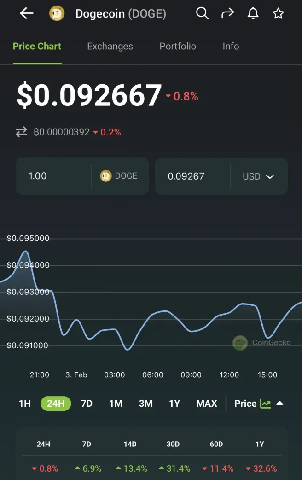The height and width of the screenshot is (480, 302).
Task: Tap the green chart-line icon next to Price
Action: tap(266, 404)
